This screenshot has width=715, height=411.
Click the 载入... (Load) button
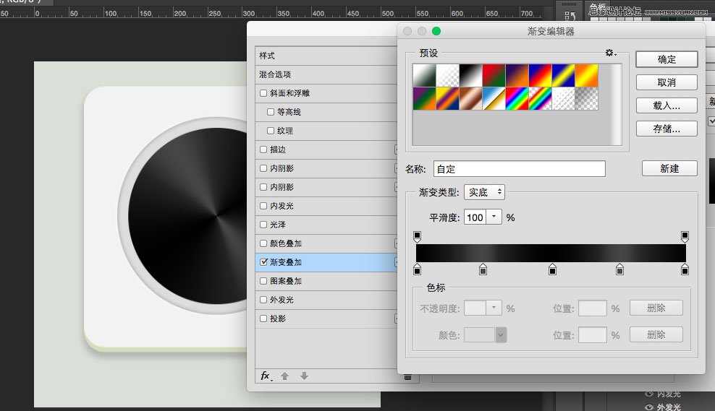click(x=666, y=105)
